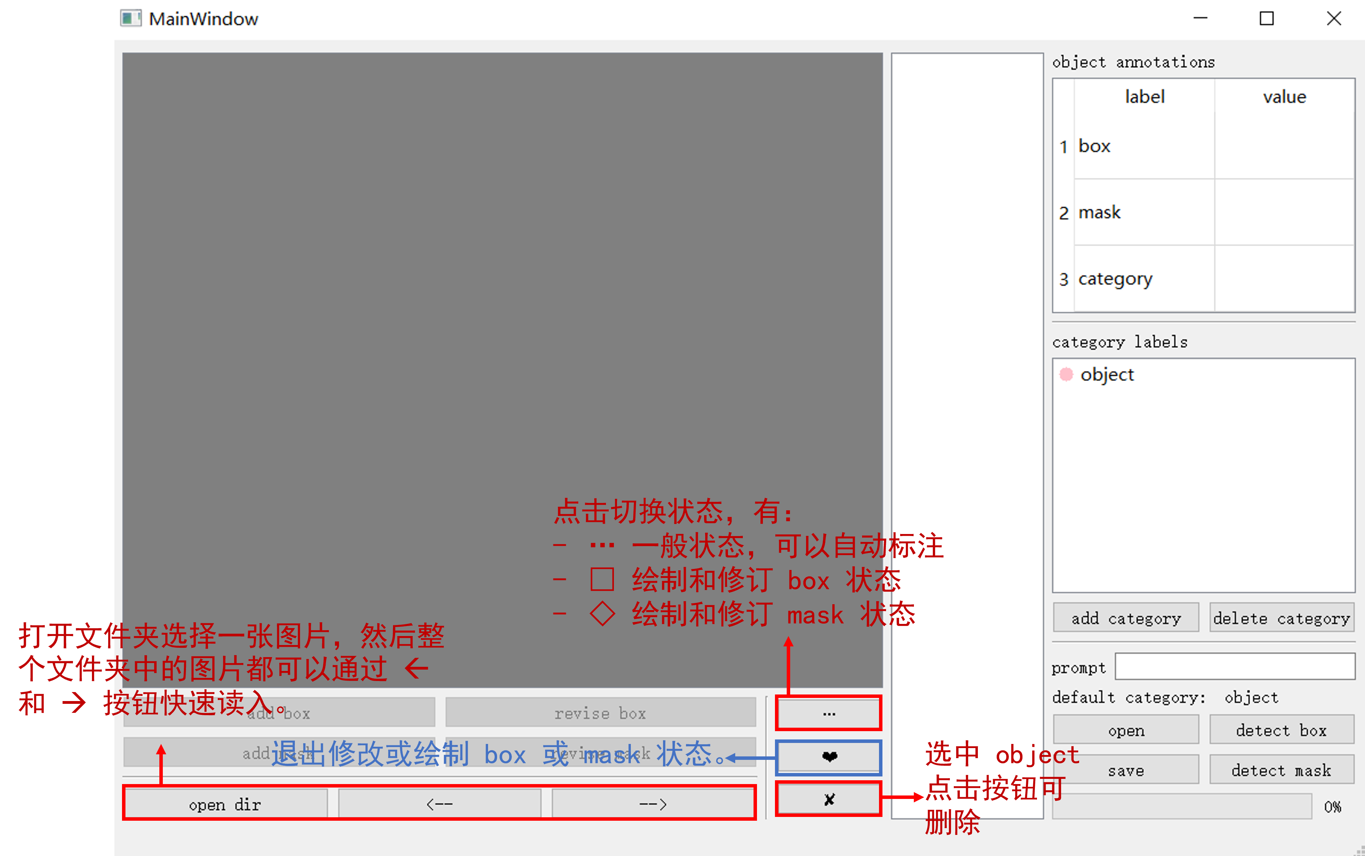The width and height of the screenshot is (1365, 856).
Task: Click the label column header
Action: pyautogui.click(x=1144, y=97)
